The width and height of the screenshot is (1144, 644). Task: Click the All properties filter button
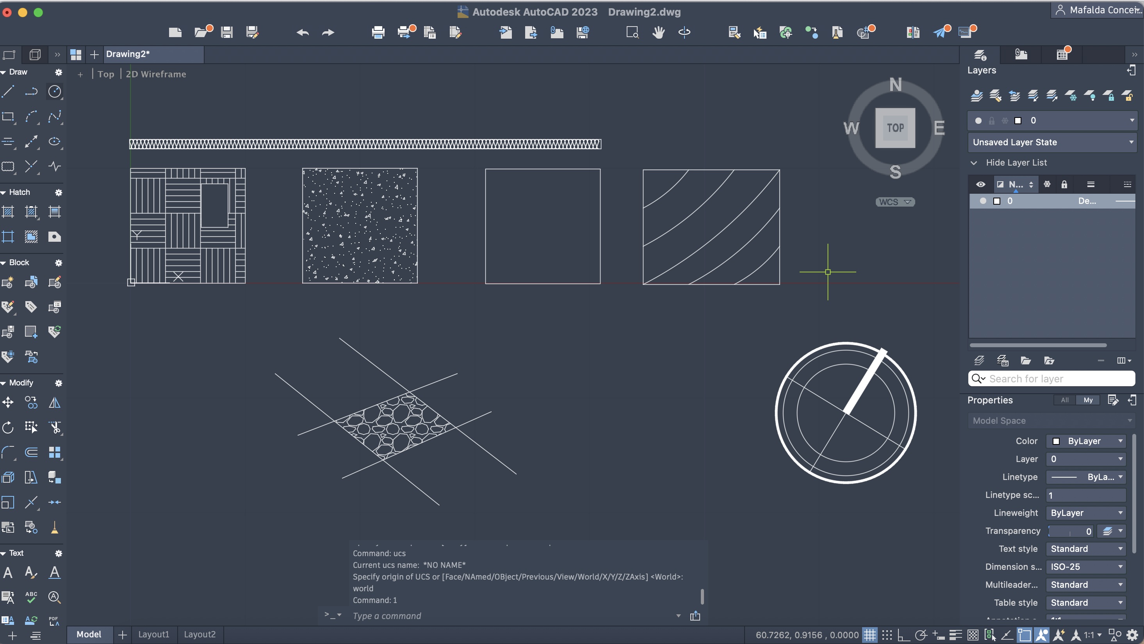(1064, 400)
